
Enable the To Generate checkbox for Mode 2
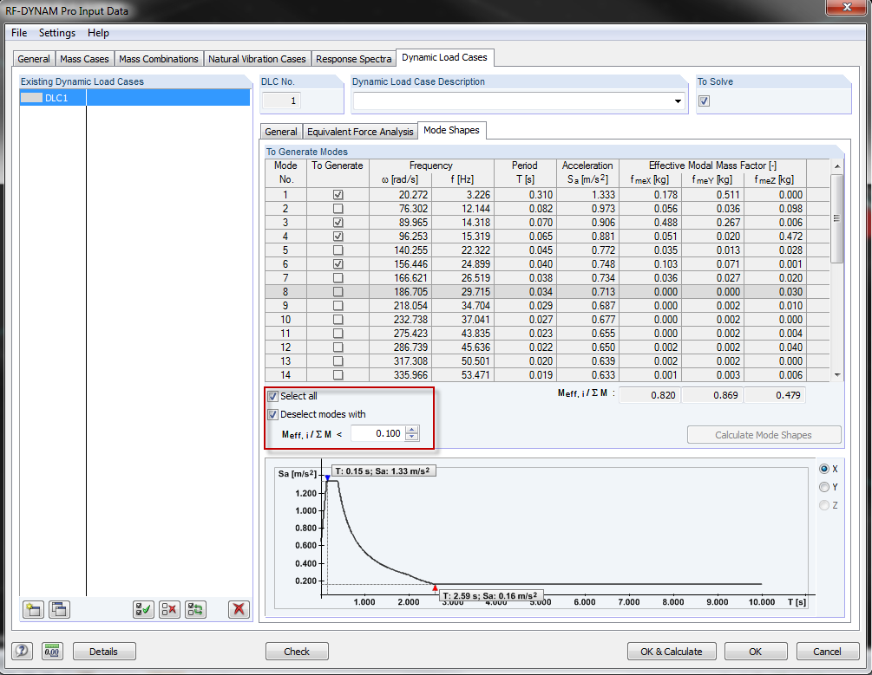[x=338, y=208]
